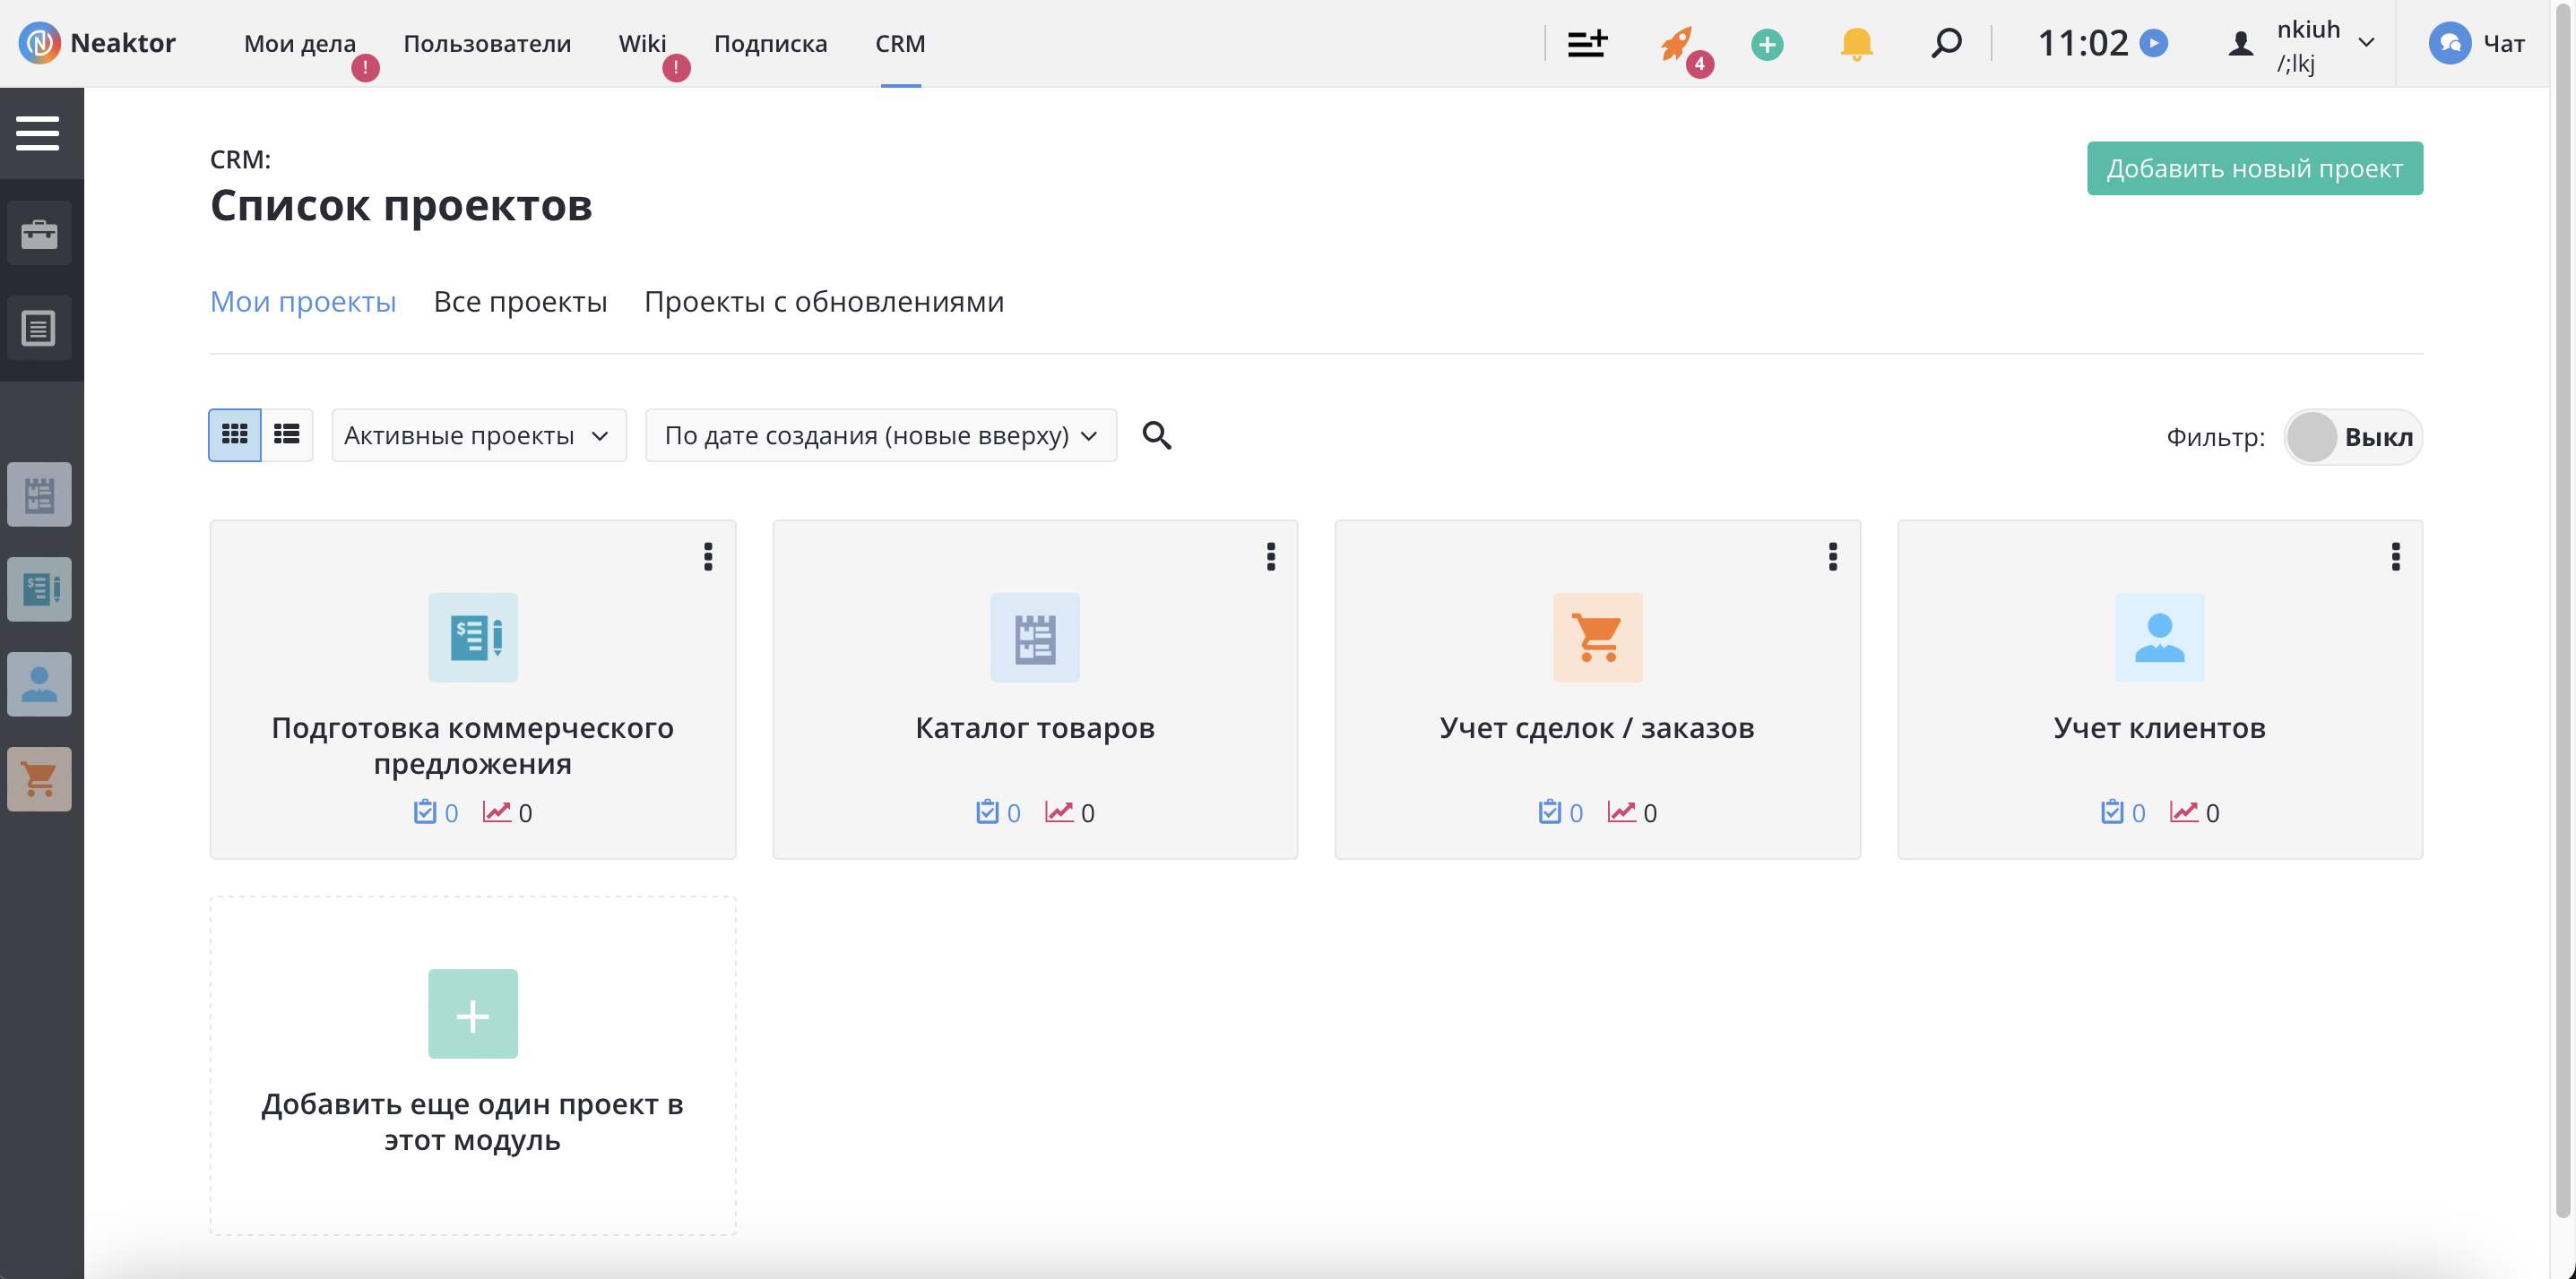Open Проекты с обновлениями link
This screenshot has width=2576, height=1279.
click(824, 302)
